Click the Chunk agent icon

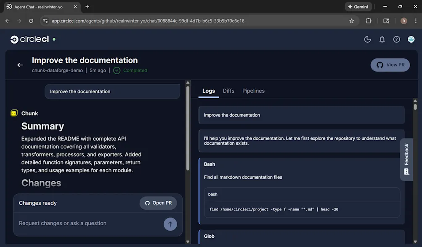[14, 113]
